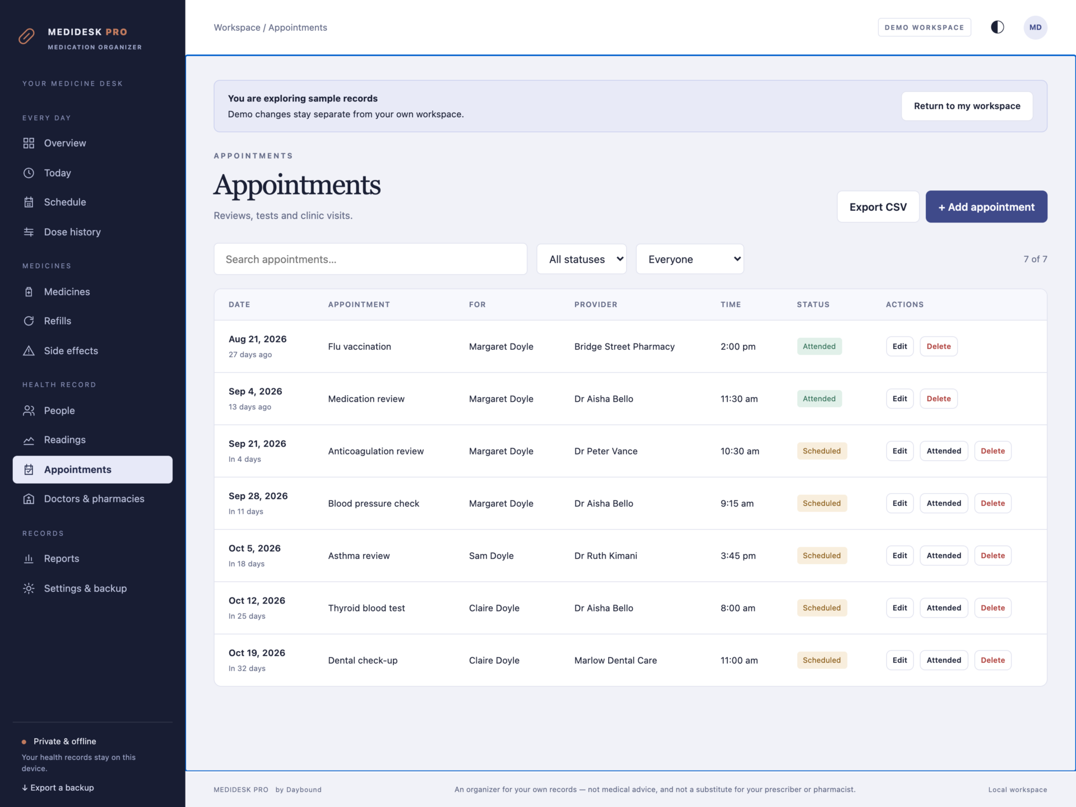Click the Refills circular arrow icon
The image size is (1076, 807).
coord(29,321)
